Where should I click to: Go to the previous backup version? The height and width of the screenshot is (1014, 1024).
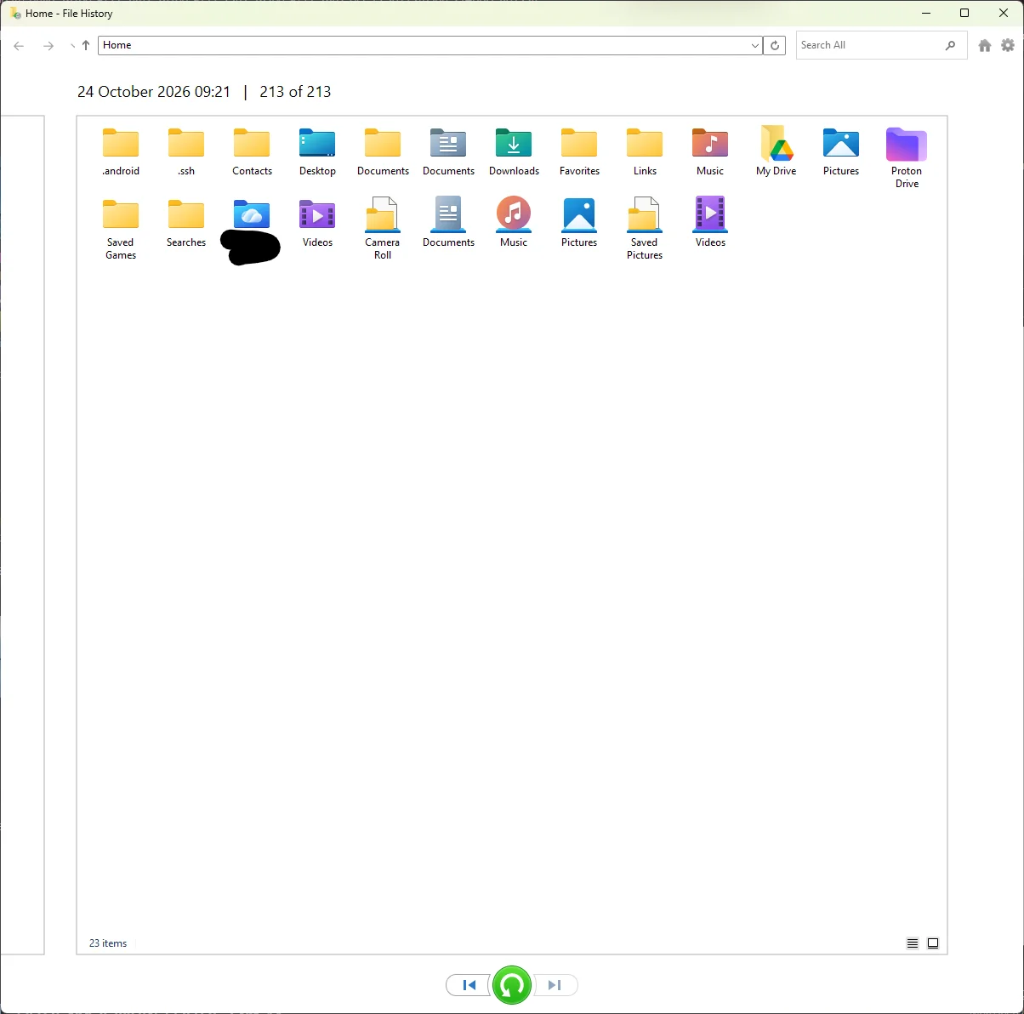469,985
